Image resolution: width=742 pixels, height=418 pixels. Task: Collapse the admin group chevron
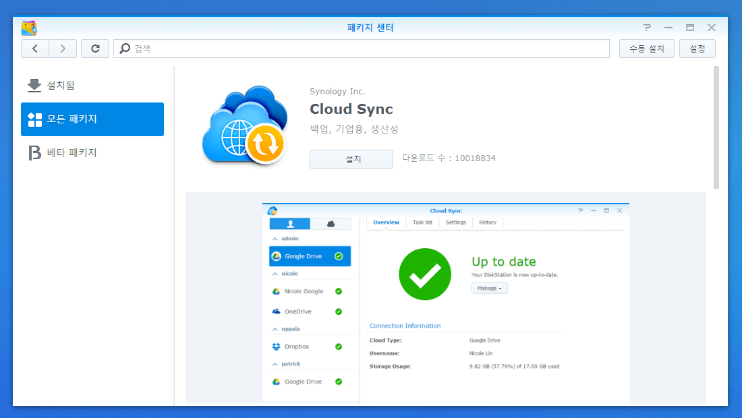tap(275, 239)
